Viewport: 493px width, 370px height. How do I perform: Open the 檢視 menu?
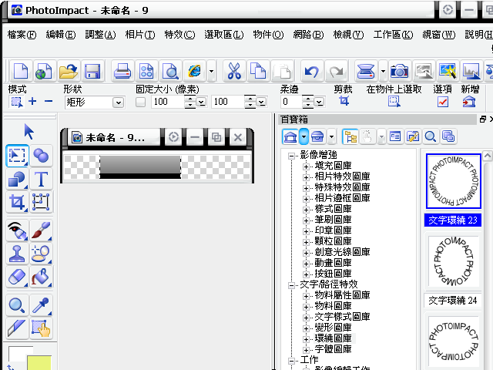click(348, 35)
